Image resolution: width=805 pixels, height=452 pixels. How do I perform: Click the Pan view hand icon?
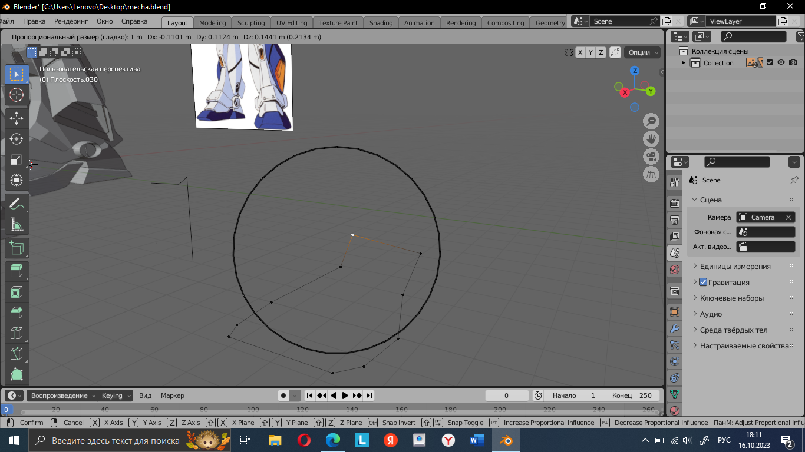[651, 139]
